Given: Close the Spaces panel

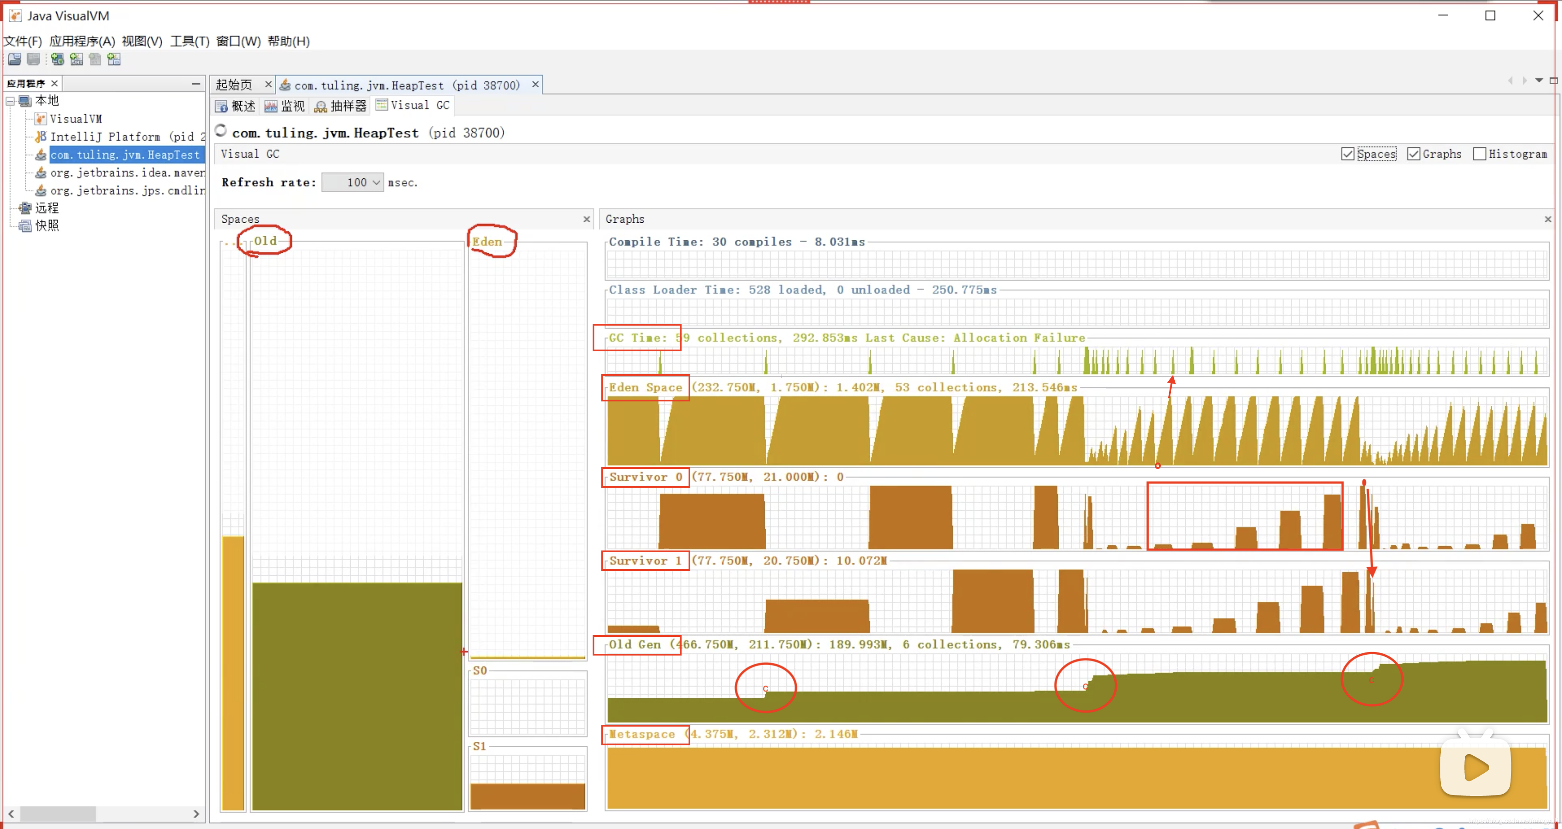Looking at the screenshot, I should 587,219.
